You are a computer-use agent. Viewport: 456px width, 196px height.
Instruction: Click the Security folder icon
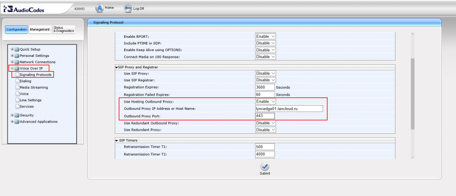[17, 116]
